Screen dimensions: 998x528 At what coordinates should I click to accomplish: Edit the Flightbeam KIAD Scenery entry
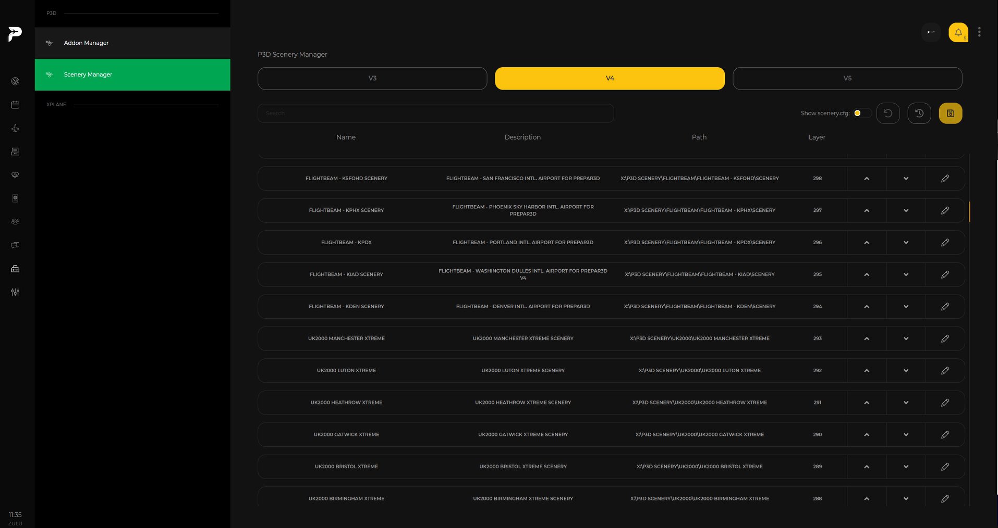click(x=945, y=274)
